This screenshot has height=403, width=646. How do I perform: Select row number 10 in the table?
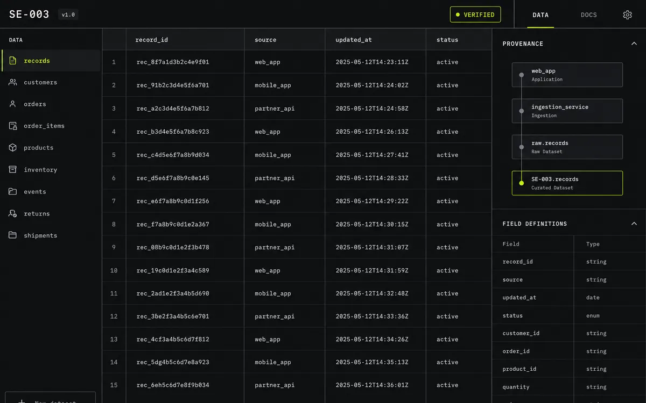tap(114, 270)
